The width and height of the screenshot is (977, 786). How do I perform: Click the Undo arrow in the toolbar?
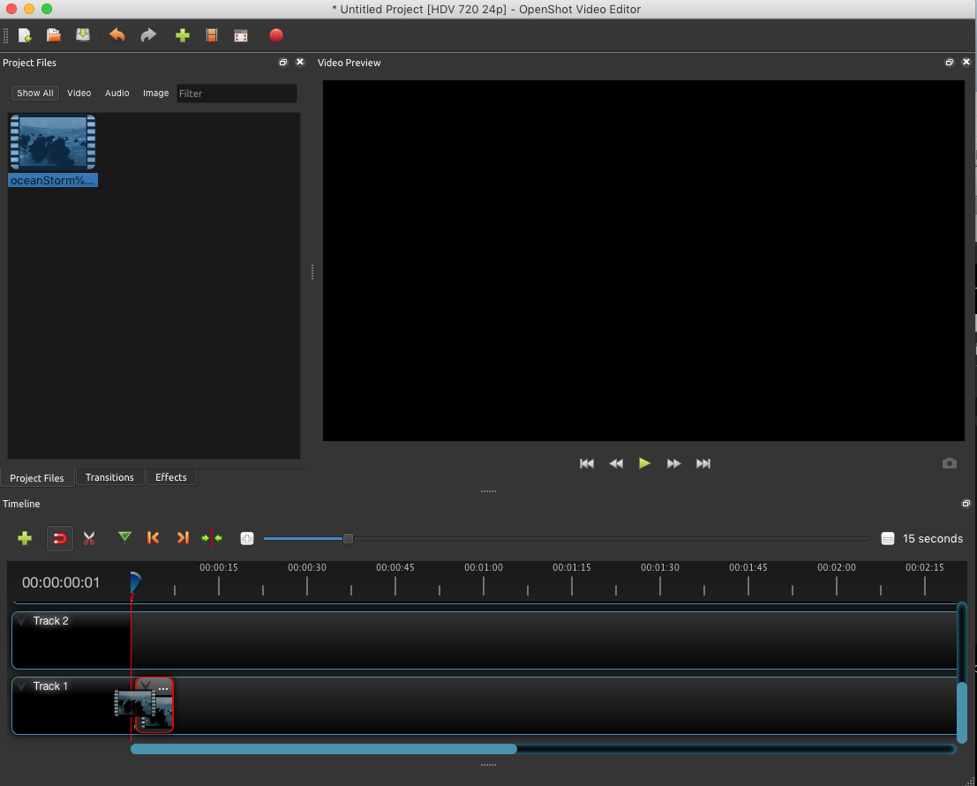[x=116, y=35]
